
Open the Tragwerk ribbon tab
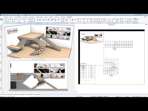51,17
